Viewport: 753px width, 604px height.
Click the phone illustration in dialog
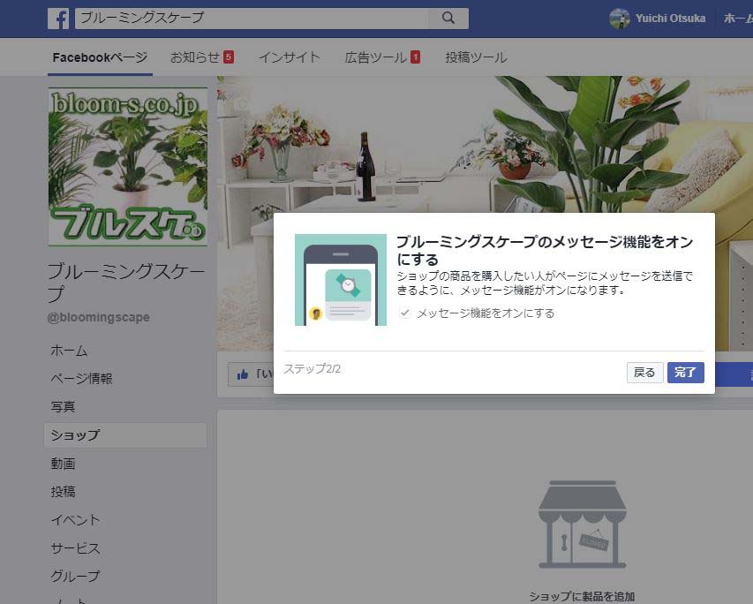click(341, 280)
